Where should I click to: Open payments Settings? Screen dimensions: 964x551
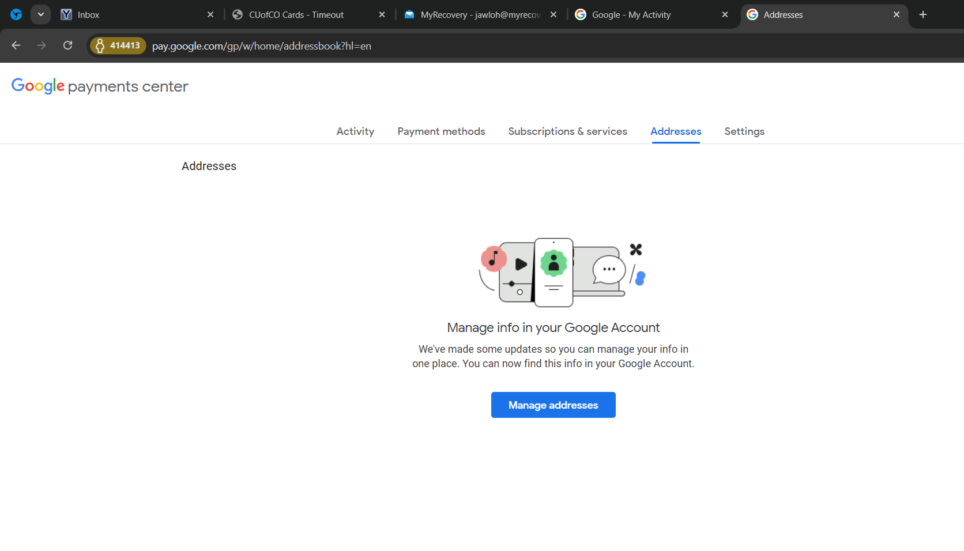coord(744,131)
